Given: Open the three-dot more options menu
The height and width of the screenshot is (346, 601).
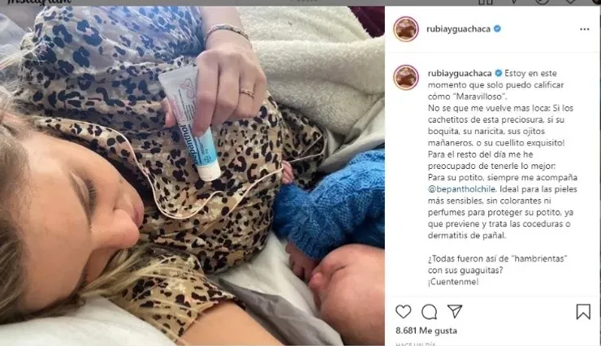Looking at the screenshot, I should (x=584, y=29).
